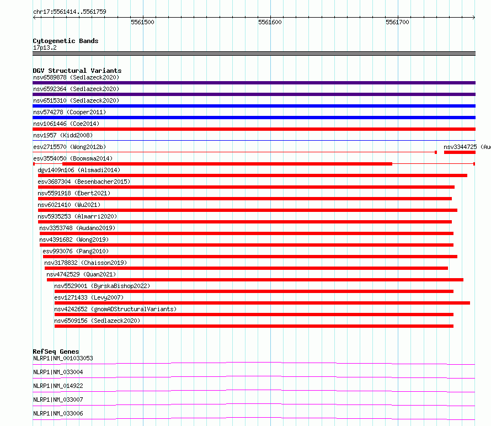491x426 pixels.
Task: Open NLRP1|NM_001033053 gene label
Action: click(x=63, y=358)
